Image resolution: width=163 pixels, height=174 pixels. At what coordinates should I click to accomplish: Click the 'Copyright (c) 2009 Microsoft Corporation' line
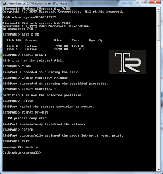pyautogui.click(x=63, y=11)
